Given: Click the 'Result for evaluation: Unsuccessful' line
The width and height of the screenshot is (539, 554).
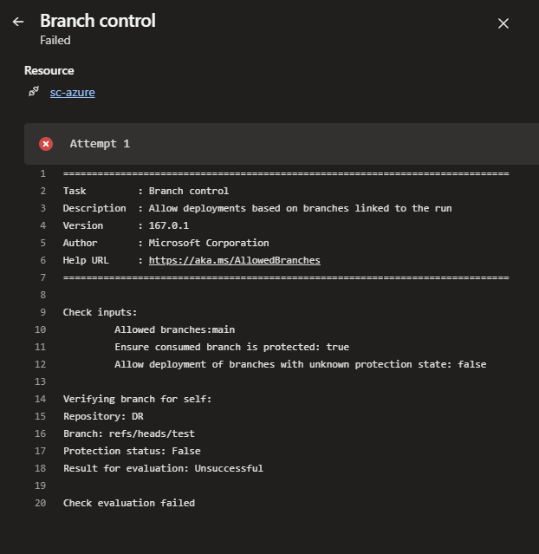Looking at the screenshot, I should coord(163,468).
